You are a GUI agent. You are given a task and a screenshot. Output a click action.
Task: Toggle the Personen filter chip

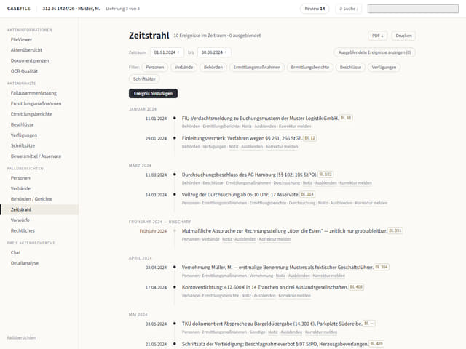pos(155,68)
